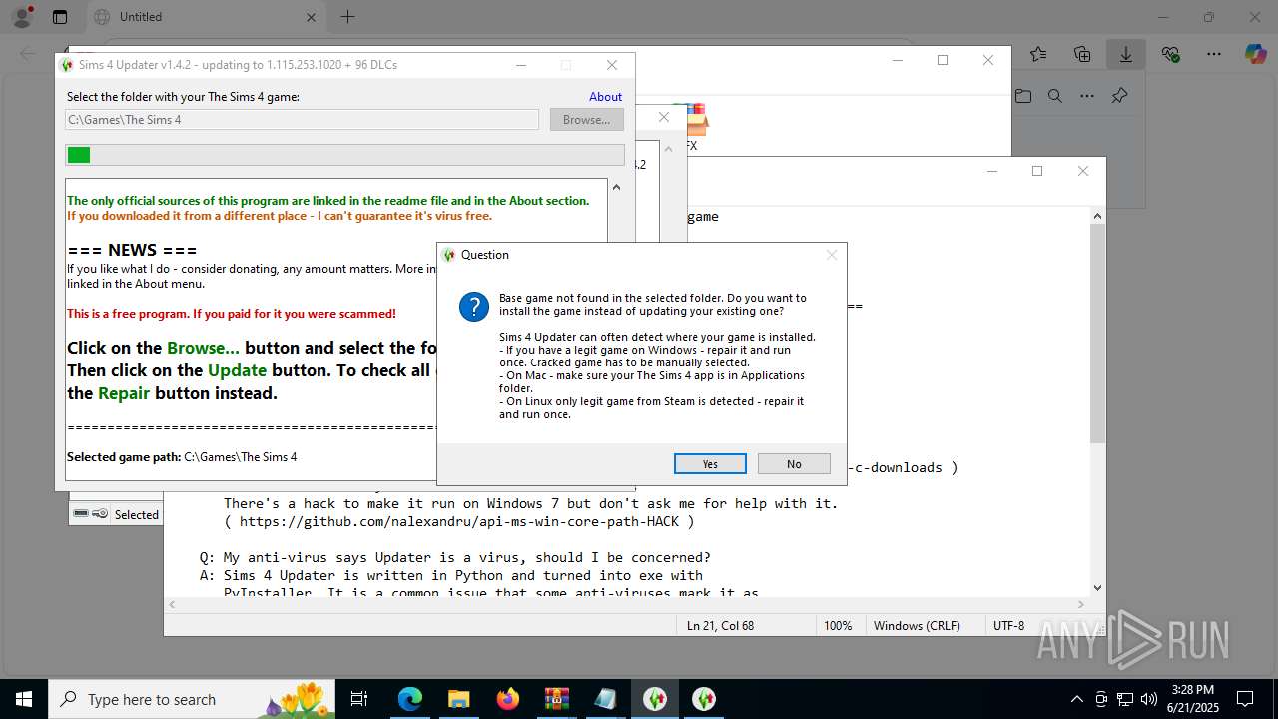The width and height of the screenshot is (1278, 719).
Task: Click the game folder path field
Action: click(303, 120)
